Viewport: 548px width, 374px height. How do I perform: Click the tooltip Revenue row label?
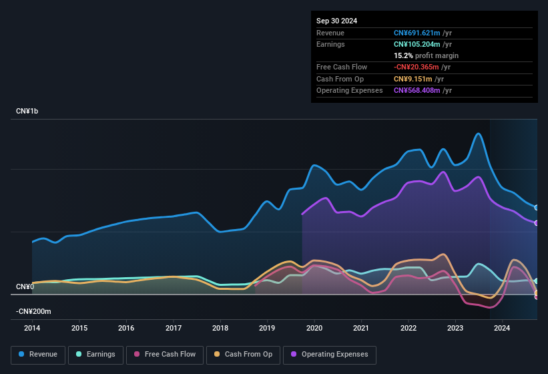(330, 33)
